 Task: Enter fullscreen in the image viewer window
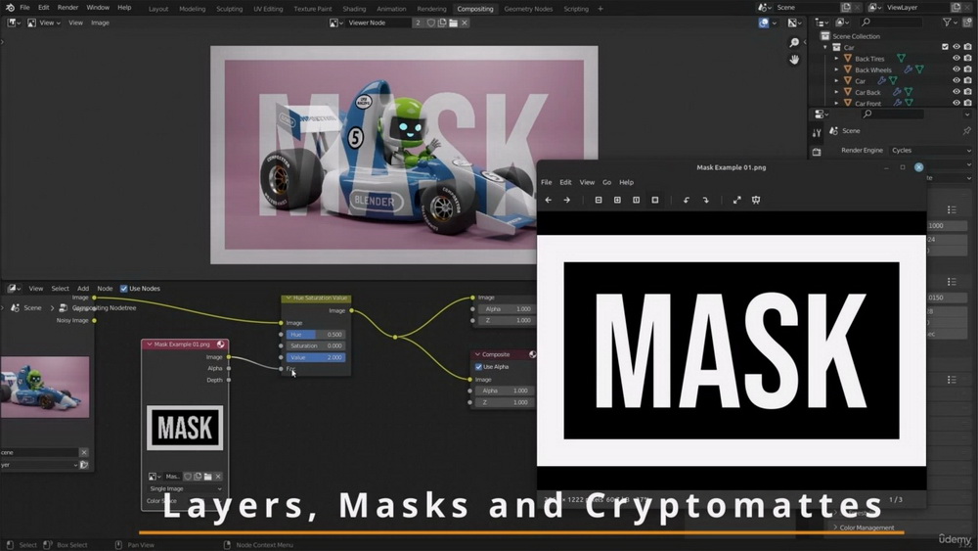(736, 201)
